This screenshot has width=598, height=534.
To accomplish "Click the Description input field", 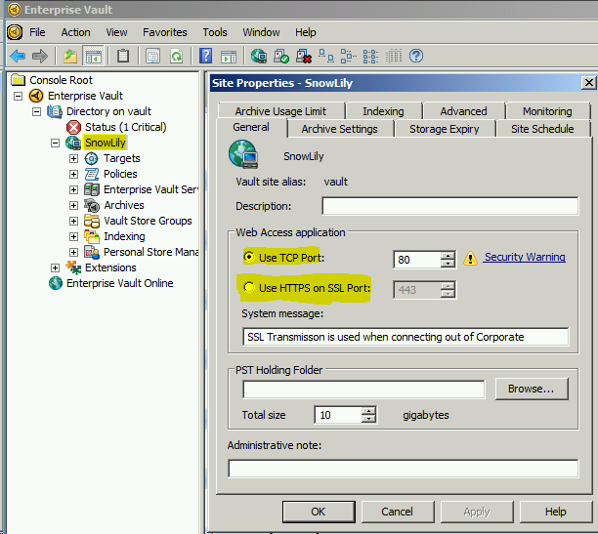I will pyautogui.click(x=450, y=206).
